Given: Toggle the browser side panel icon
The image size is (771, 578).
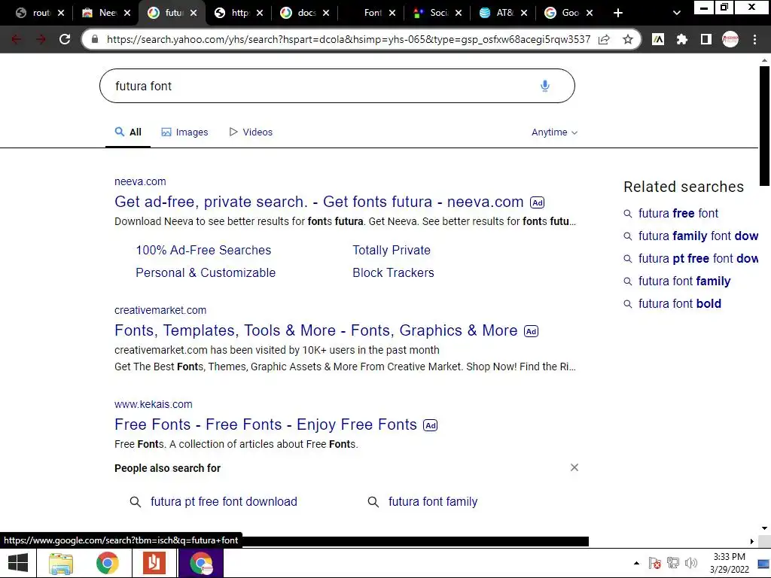Looking at the screenshot, I should (705, 39).
